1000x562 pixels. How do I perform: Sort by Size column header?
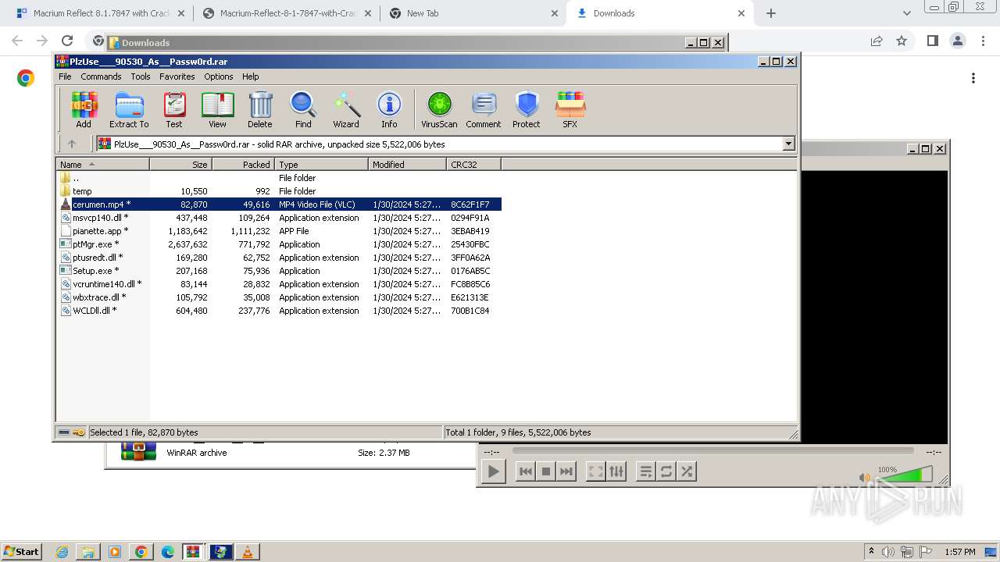180,164
